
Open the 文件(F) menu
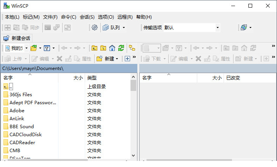click(50, 17)
